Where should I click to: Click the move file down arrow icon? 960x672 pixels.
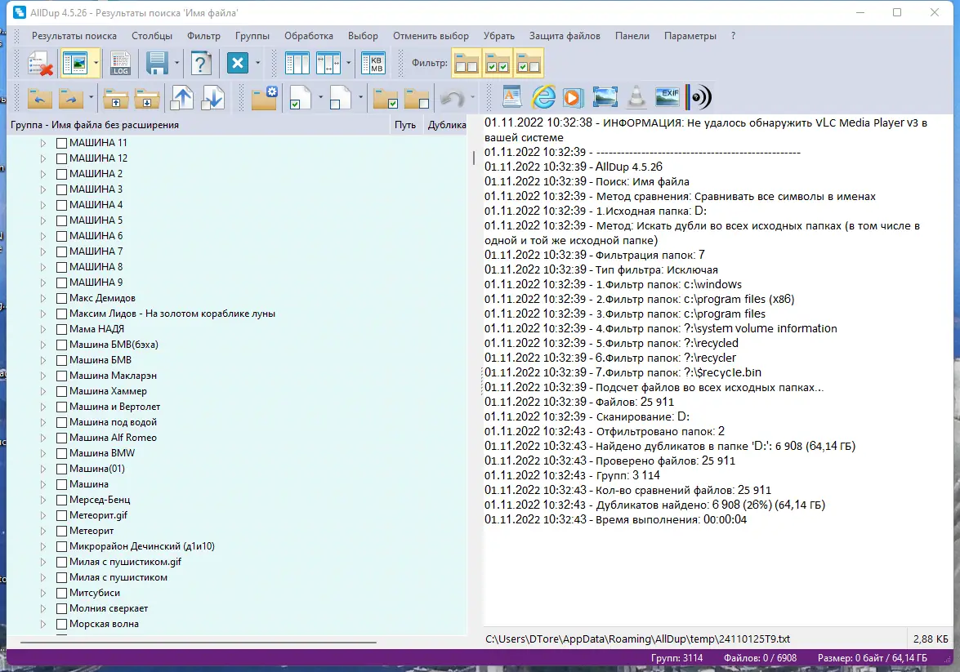click(x=212, y=98)
